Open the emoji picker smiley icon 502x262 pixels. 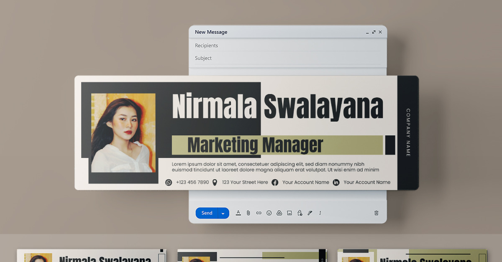[269, 213]
